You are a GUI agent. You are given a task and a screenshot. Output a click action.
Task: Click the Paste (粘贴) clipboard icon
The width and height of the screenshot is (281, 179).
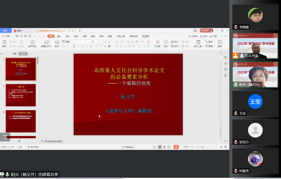pyautogui.click(x=4, y=43)
